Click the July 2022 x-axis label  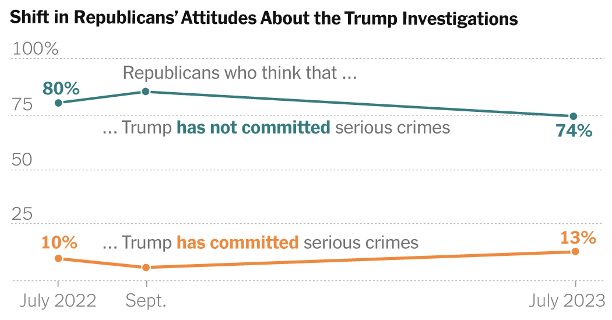(58, 301)
